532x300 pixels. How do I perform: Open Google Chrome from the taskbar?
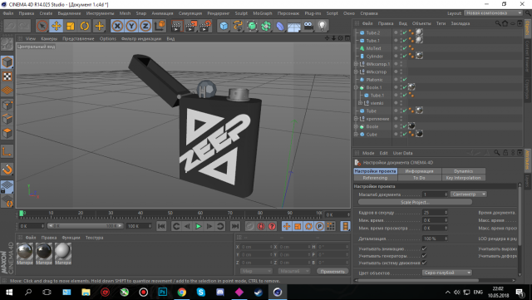[x=182, y=292]
